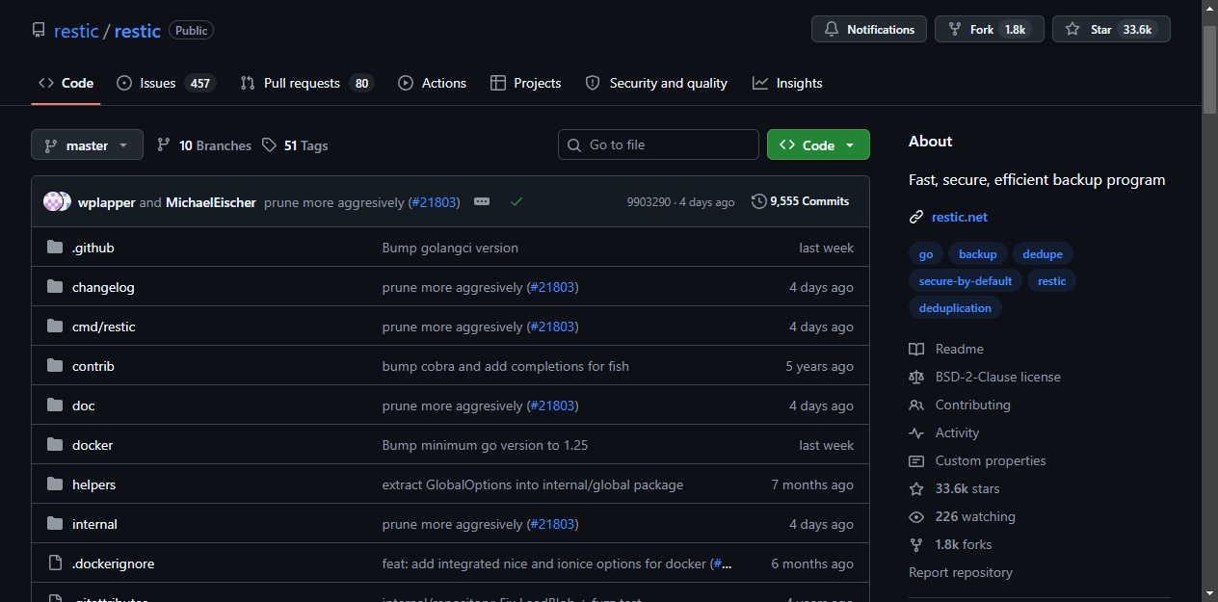Click the green checkmark commit status icon
Screen dimensions: 1218x602
[x=516, y=201]
